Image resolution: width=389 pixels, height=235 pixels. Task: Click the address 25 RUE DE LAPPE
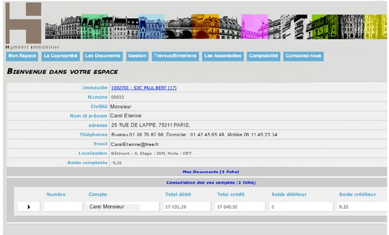click(150, 126)
